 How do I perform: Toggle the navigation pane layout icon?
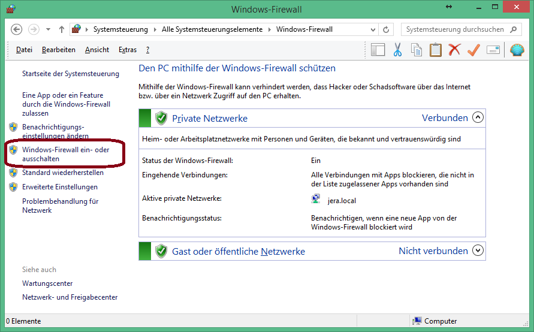(378, 50)
